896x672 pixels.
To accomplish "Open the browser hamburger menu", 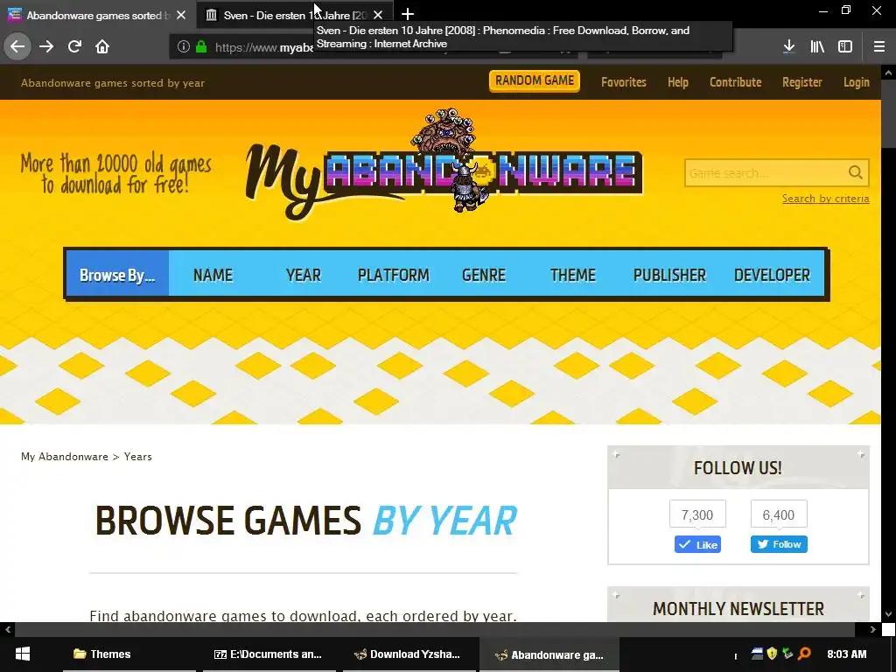I will [878, 47].
